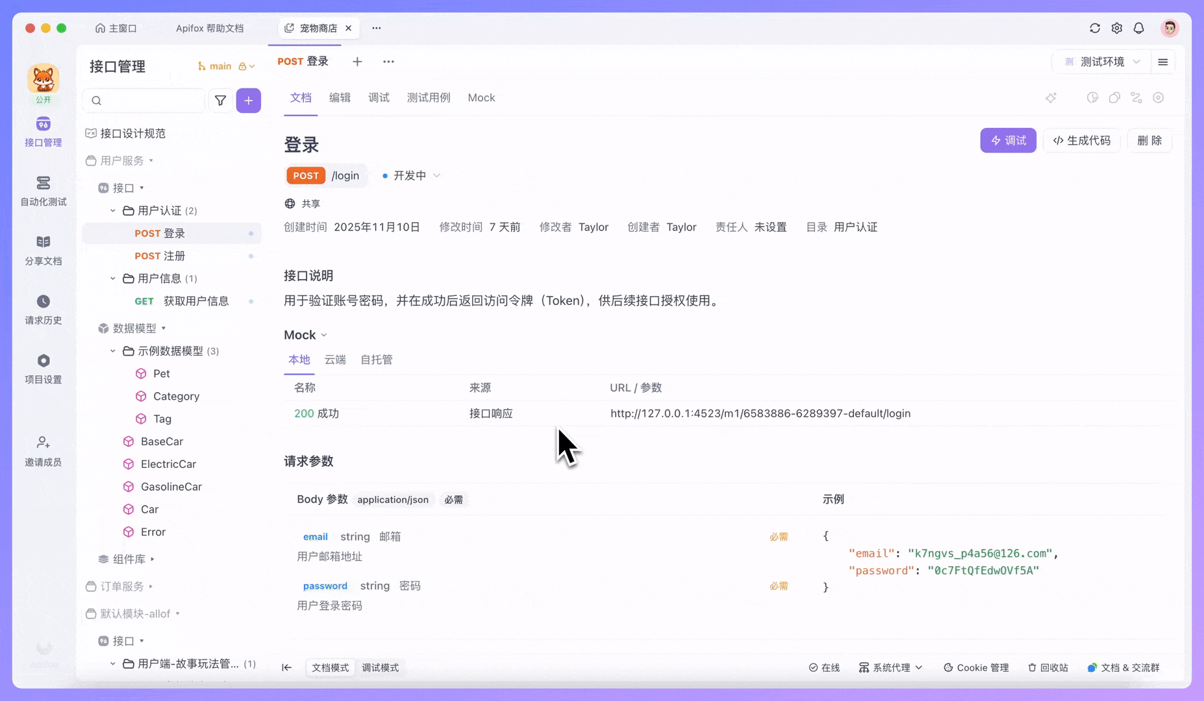This screenshot has height=701, width=1204.
Task: Click the 调试 button on the login doc
Action: 1008,140
